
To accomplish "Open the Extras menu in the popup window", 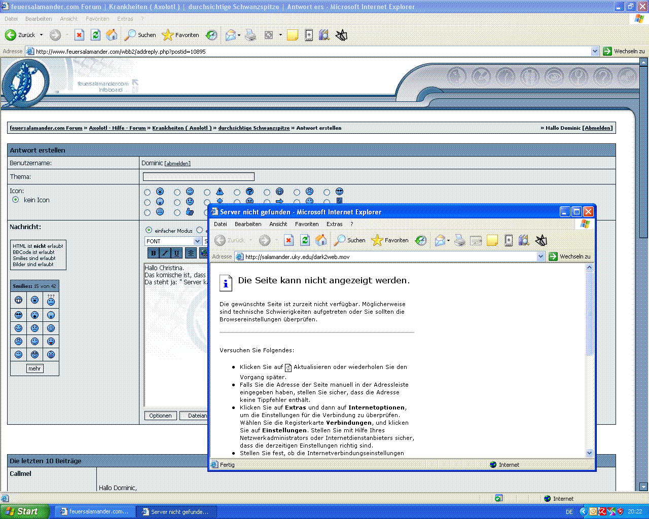I will point(334,224).
